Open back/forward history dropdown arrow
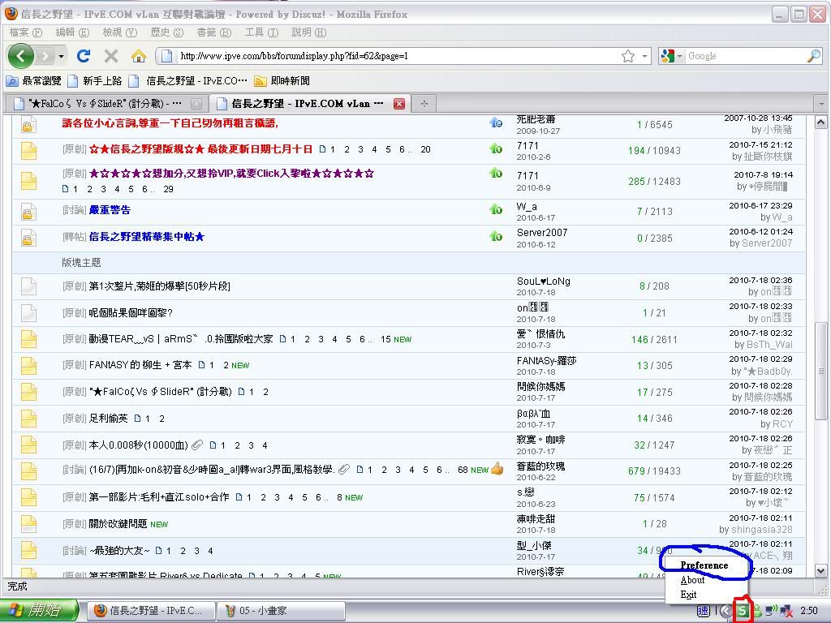 [47, 56]
